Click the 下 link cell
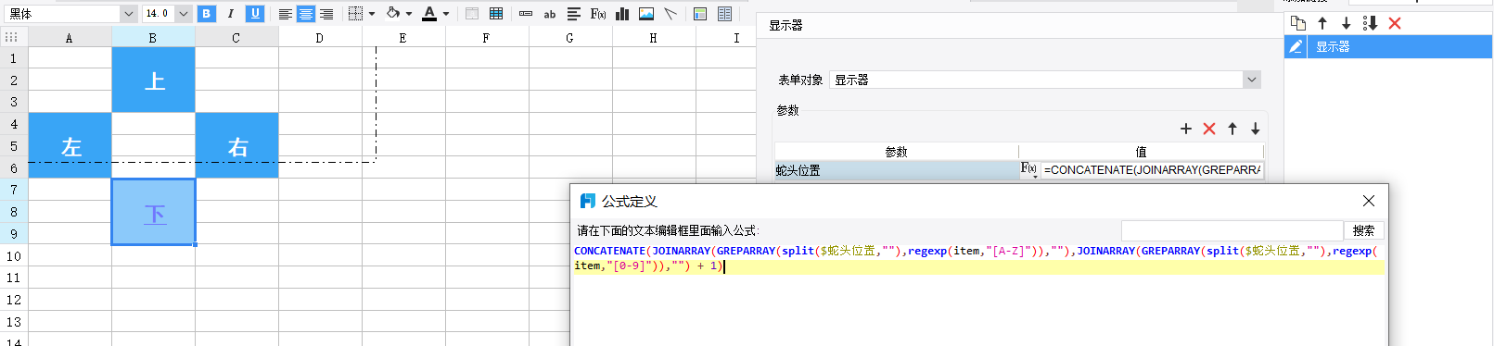 (x=154, y=212)
